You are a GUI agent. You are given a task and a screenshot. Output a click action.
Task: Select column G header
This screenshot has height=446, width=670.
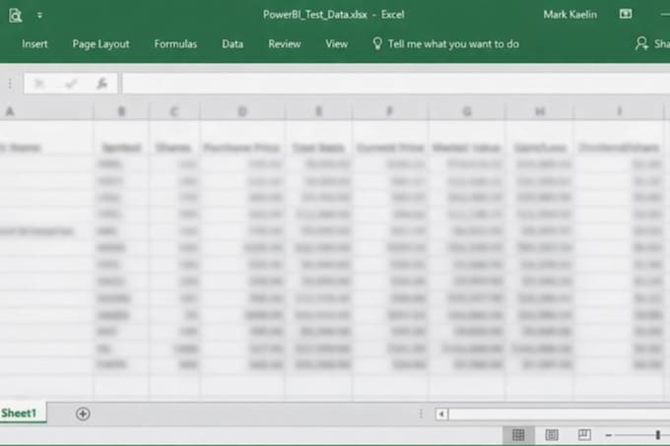(x=467, y=112)
